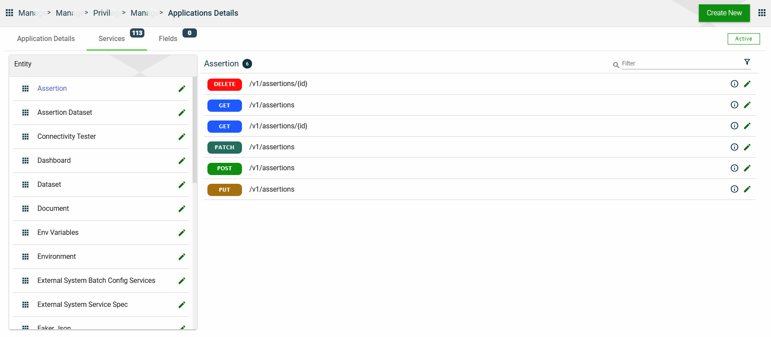Edit the Env Variables entity

(x=182, y=233)
